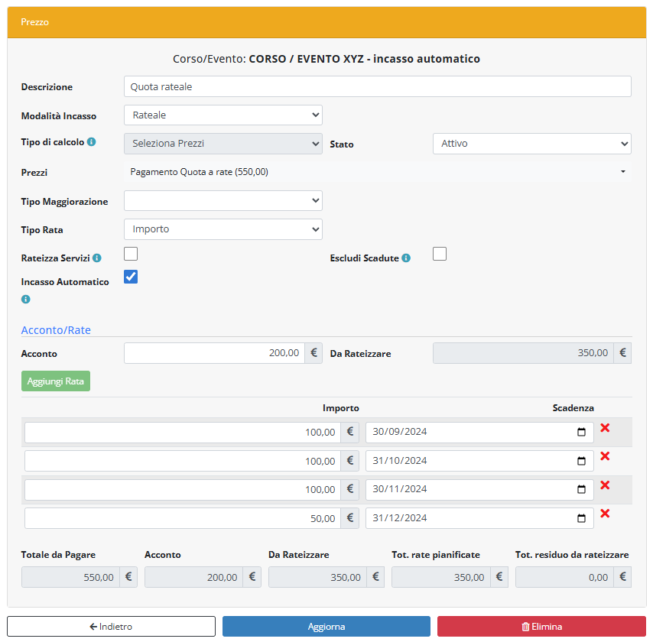
Task: Delete the installment due 30/09/2024
Action: [x=605, y=428]
